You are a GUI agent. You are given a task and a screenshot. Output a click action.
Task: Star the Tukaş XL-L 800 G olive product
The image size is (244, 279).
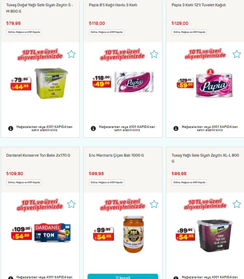(x=237, y=204)
